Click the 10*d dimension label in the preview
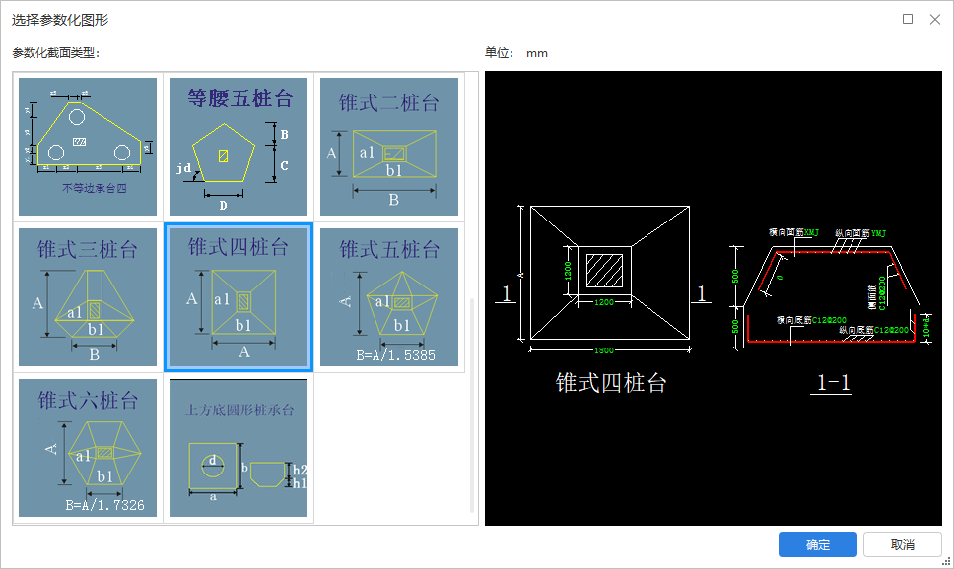954x569 pixels. pyautogui.click(x=926, y=325)
